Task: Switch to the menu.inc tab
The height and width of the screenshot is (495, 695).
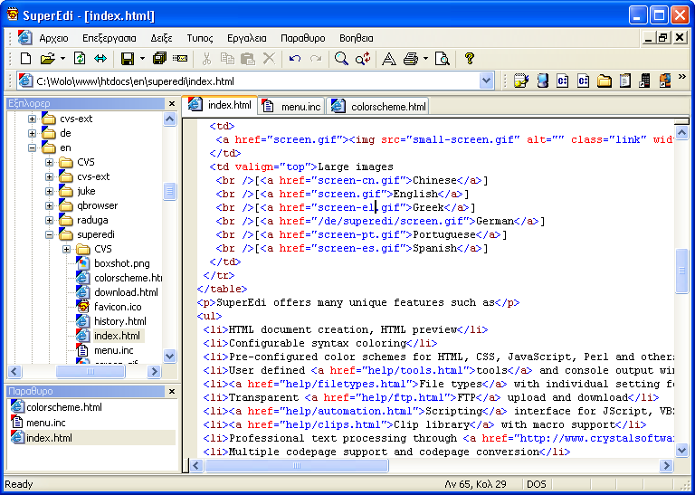Action: 291,107
